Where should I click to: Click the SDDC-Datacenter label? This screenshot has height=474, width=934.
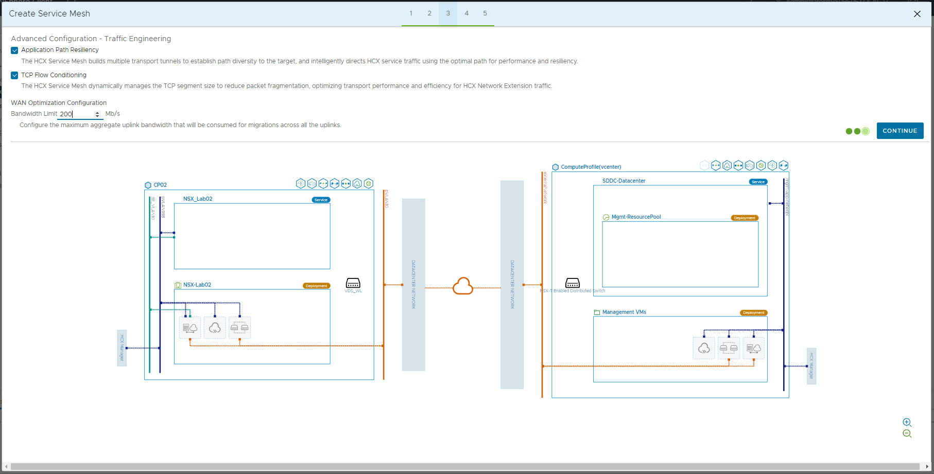[624, 181]
